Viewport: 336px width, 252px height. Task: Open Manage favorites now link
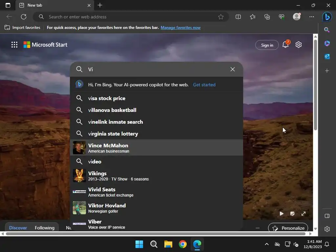coord(180,28)
